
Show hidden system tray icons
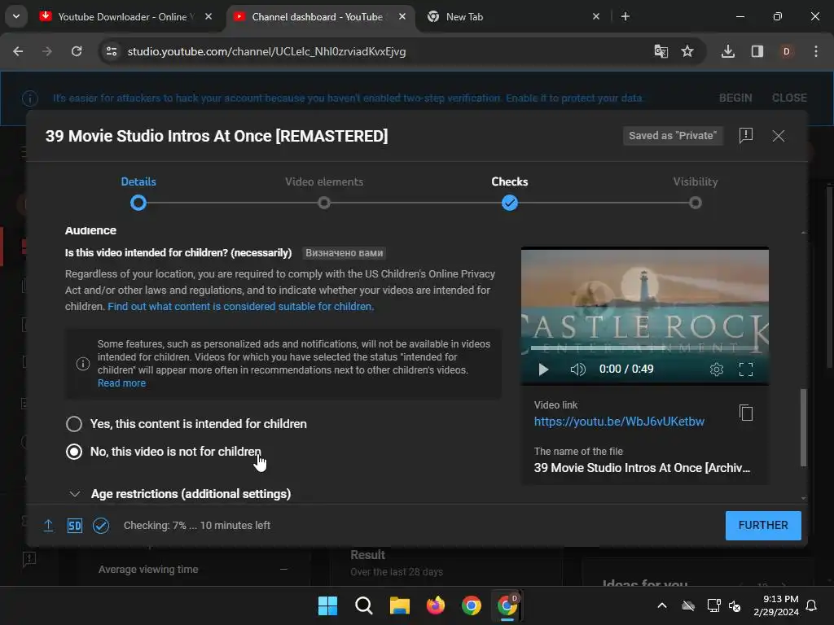662,605
